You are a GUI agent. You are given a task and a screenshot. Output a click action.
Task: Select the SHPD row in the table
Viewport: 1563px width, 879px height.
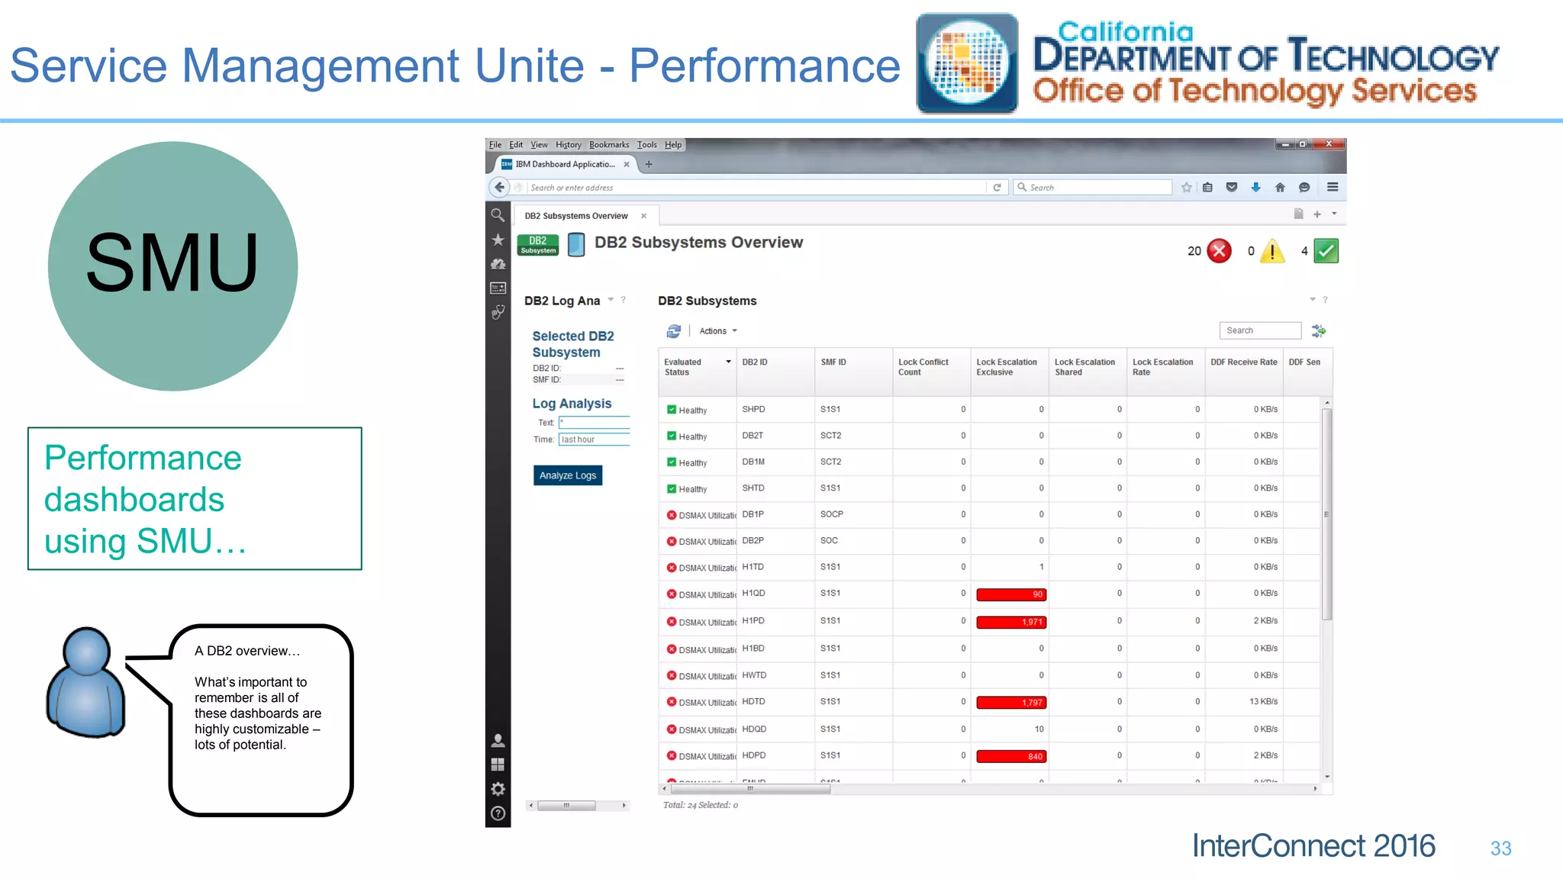[989, 410]
